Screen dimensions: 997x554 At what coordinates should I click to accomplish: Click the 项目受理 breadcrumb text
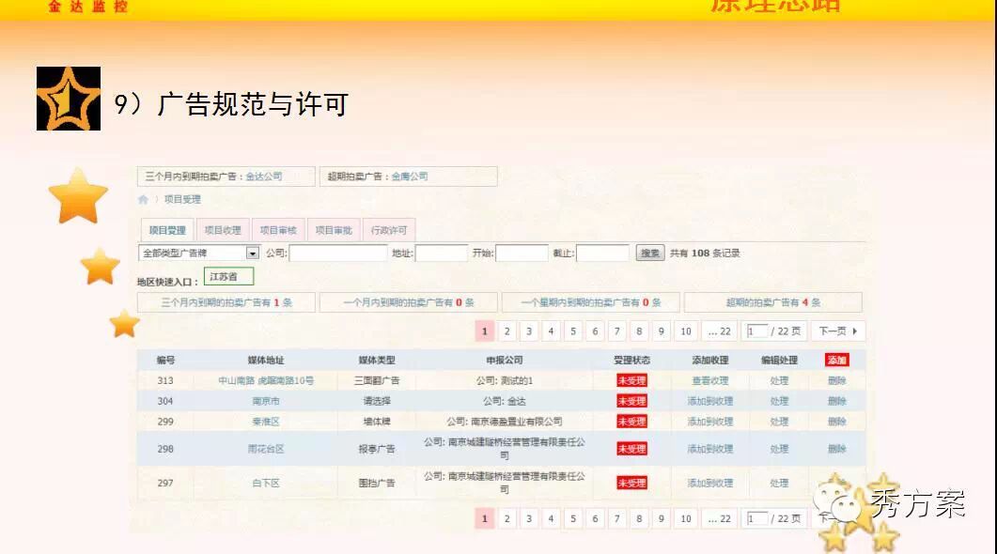point(182,199)
